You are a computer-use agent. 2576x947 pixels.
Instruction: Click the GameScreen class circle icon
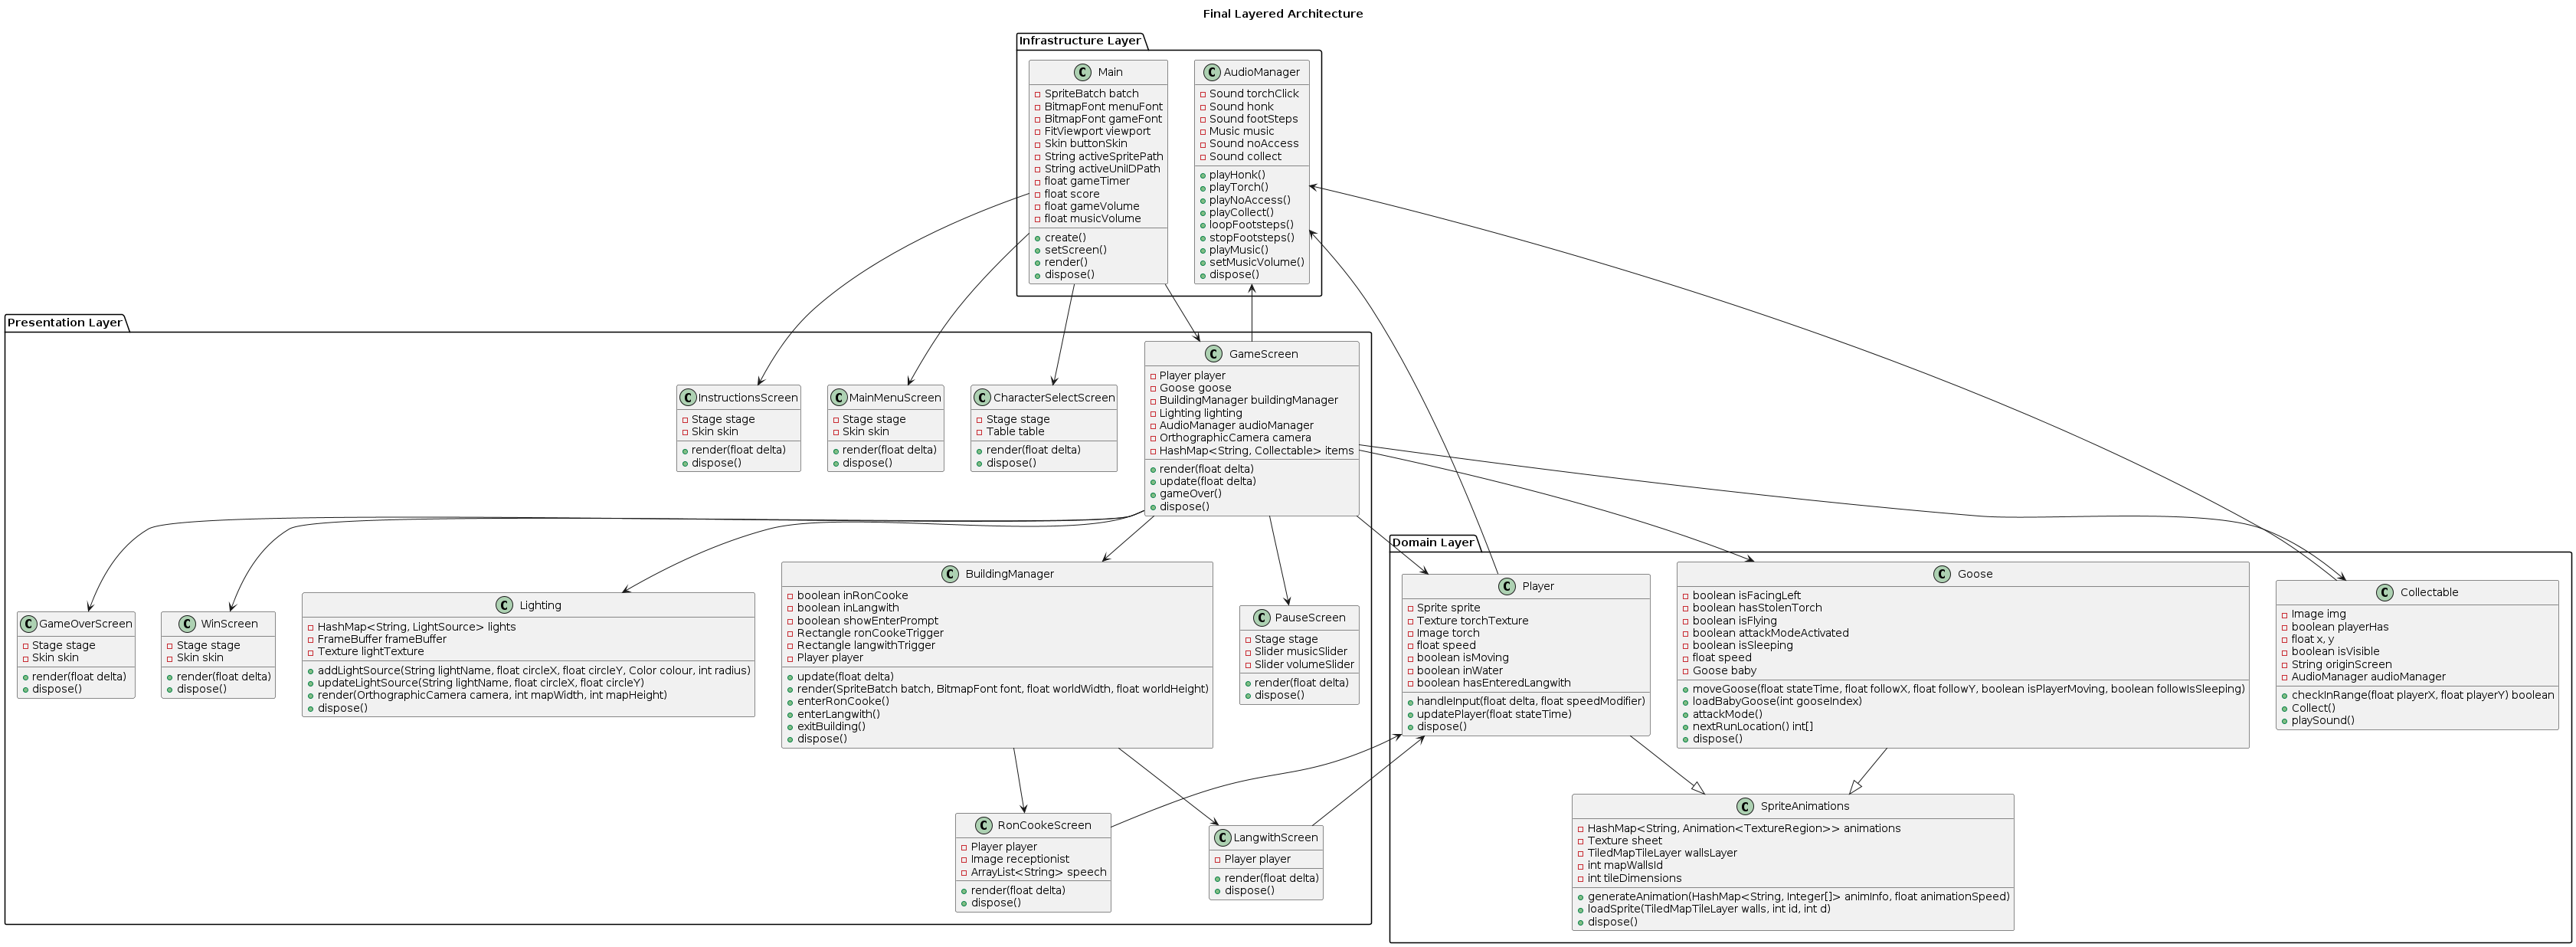click(x=1213, y=354)
